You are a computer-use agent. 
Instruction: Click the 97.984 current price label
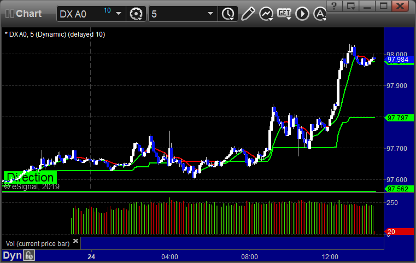click(x=398, y=60)
